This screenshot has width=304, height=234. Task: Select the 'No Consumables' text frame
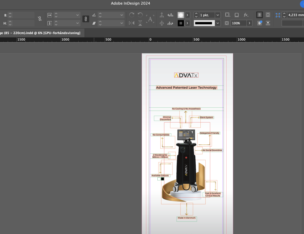click(161, 135)
